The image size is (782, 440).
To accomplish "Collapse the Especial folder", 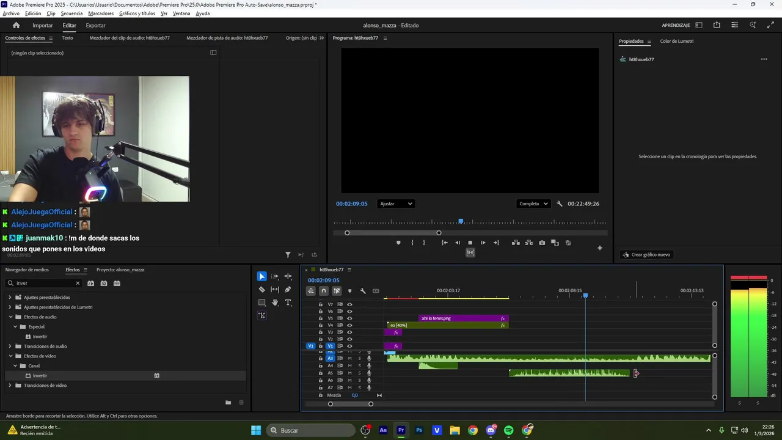I will point(15,327).
